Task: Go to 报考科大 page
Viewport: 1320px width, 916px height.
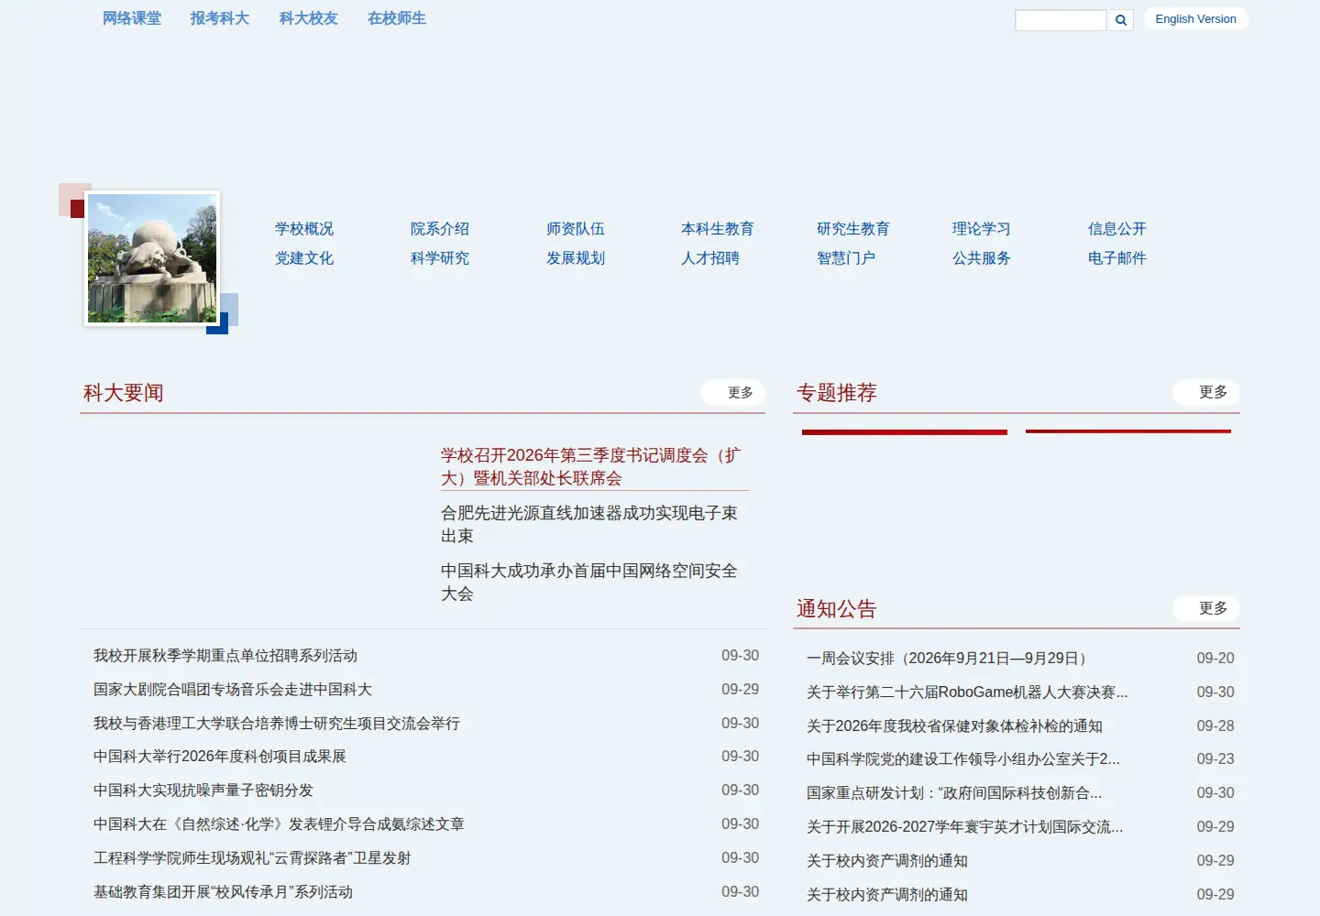Action: [220, 18]
